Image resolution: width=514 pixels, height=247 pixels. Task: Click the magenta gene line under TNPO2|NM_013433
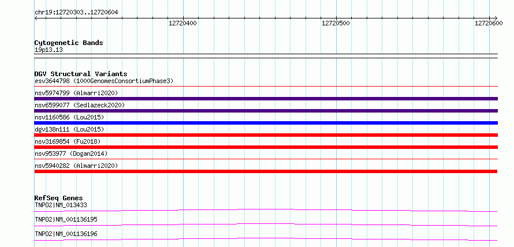[266, 210]
